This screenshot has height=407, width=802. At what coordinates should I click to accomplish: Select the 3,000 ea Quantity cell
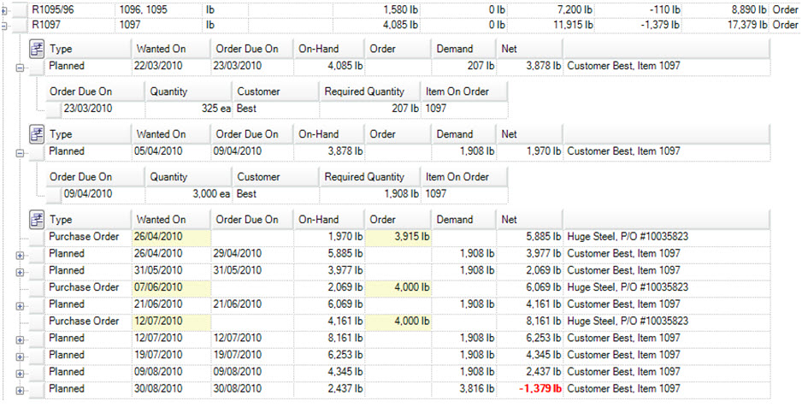click(x=188, y=194)
